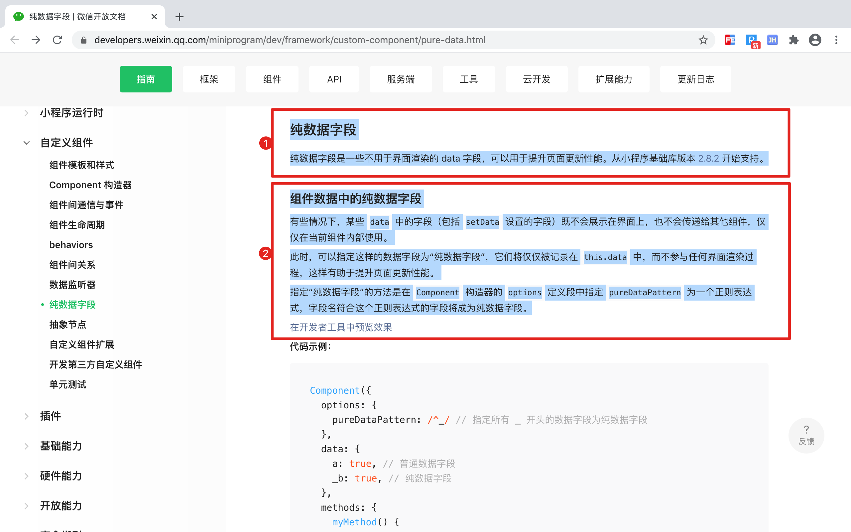The width and height of the screenshot is (851, 532).
Task: Expand the 插件 sidebar section
Action: click(27, 416)
